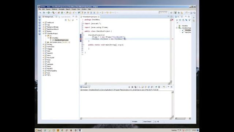This screenshot has height=132, width=234.
Task: Click the Java perspective icon
Action: (x=175, y=13)
